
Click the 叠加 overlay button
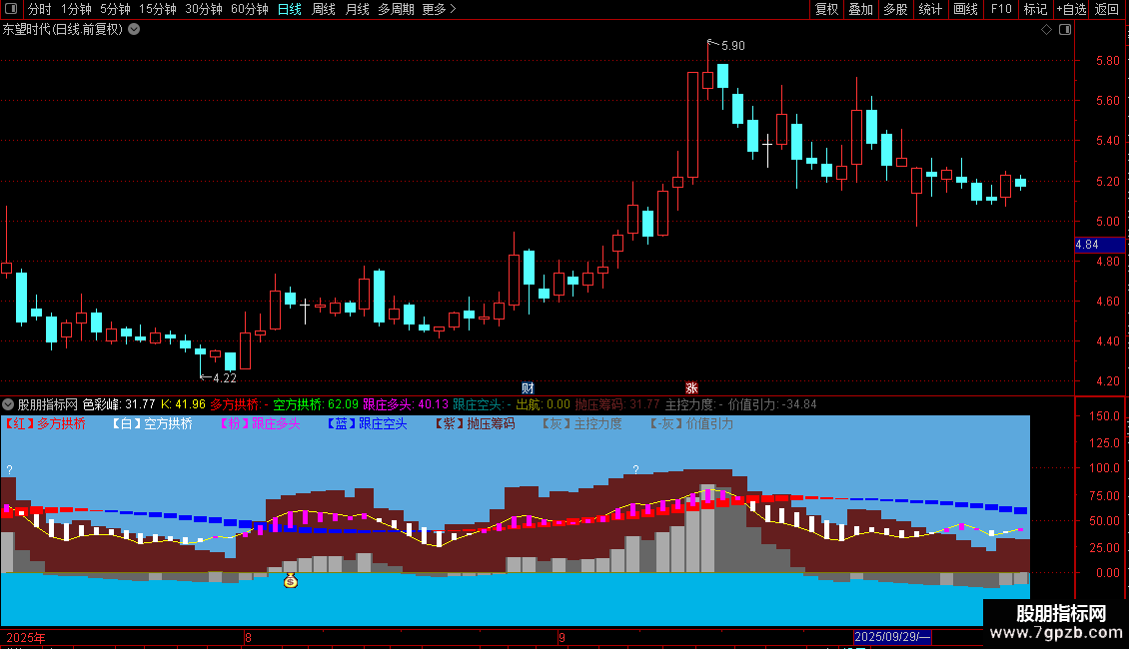[x=860, y=9]
